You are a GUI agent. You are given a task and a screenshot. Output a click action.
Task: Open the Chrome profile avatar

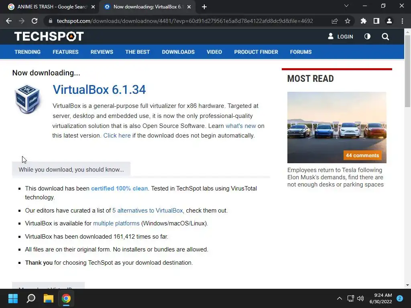(x=389, y=21)
